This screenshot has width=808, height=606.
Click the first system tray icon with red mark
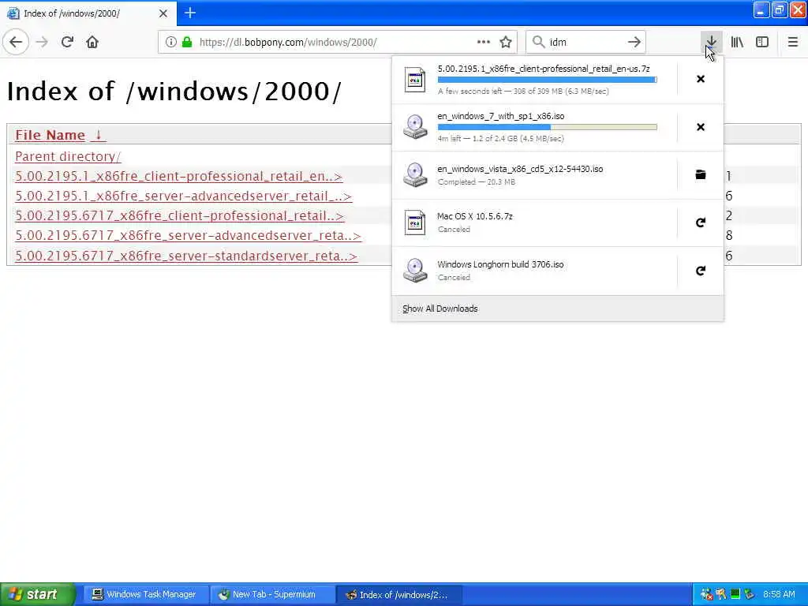(707, 594)
